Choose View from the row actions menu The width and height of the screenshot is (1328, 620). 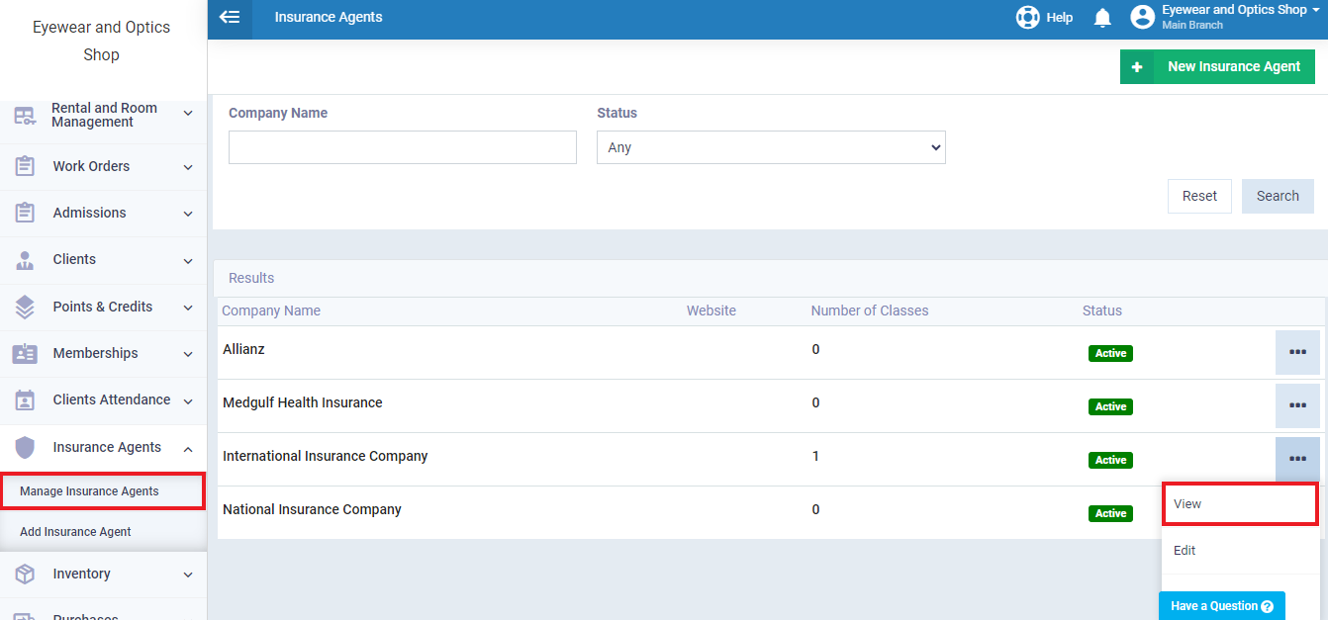[x=1240, y=504]
